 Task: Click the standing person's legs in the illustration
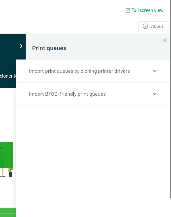(x=2, y=172)
